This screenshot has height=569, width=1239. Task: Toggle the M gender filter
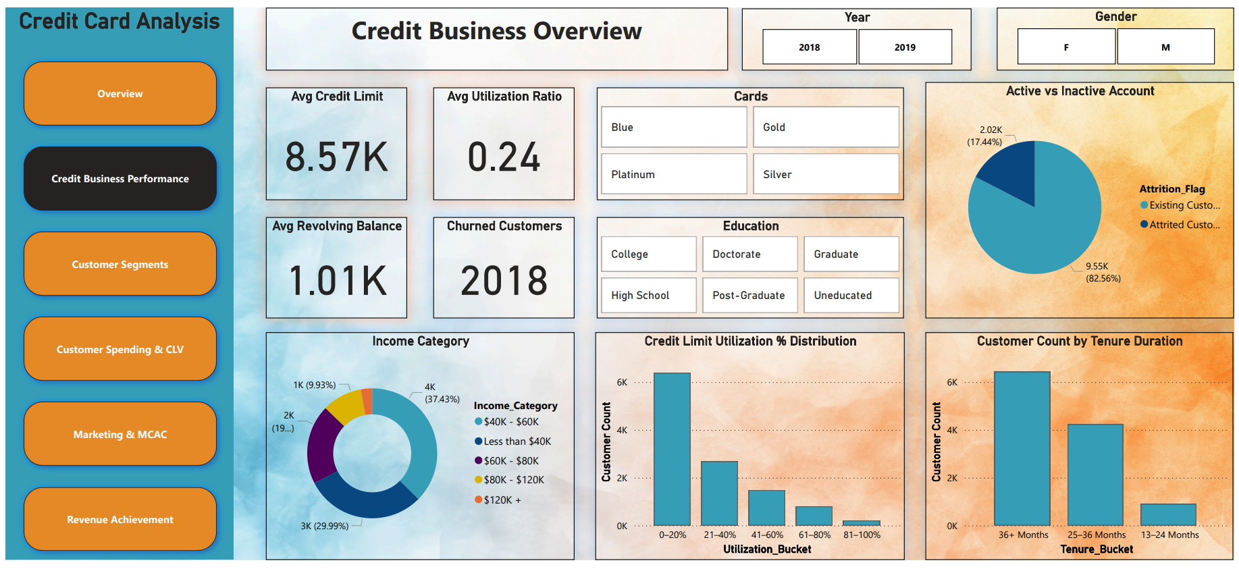tap(1165, 47)
